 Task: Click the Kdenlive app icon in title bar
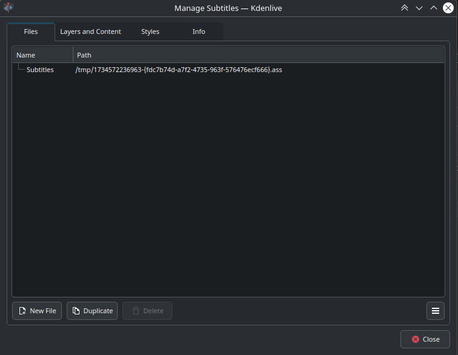[9, 7]
